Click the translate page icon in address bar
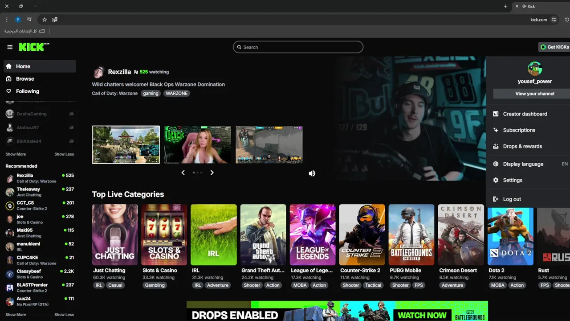 pos(55,20)
